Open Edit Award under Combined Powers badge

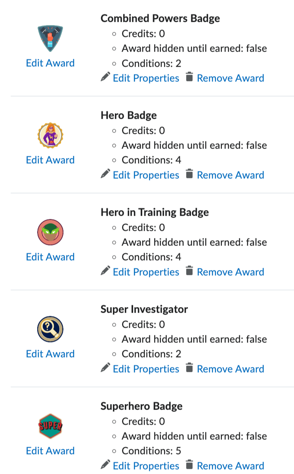pos(50,63)
